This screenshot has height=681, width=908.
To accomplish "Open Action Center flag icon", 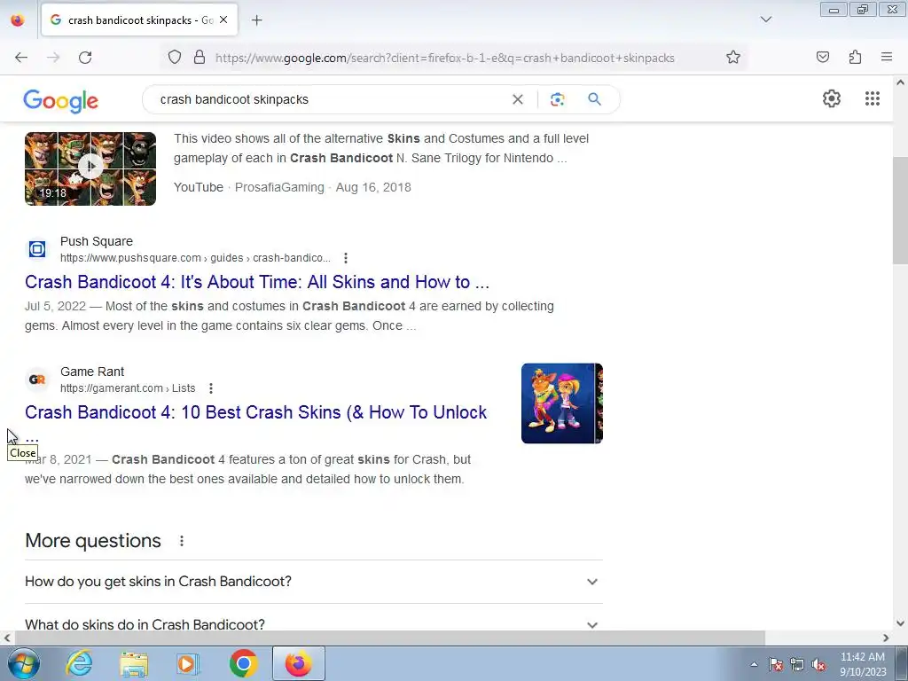I will click(x=776, y=665).
